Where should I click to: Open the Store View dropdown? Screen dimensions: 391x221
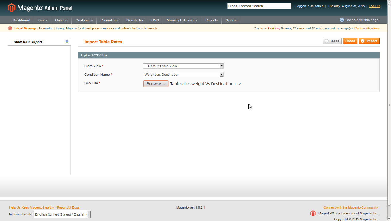tap(183, 66)
